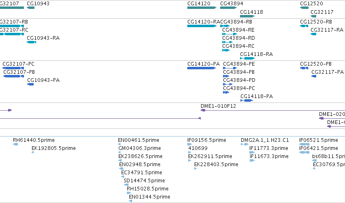This screenshot has width=345, height=203.
Task: Click the CG43894-RC transcript glyph
Action: (x=226, y=50)
